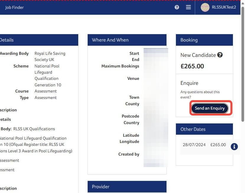Click the New Candidate help icon

[220, 55]
